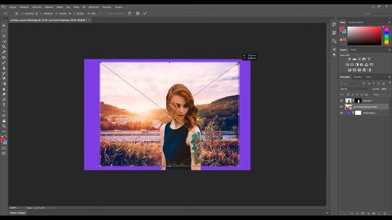Pick a shade in the color field
The image size is (392, 220).
click(364, 35)
